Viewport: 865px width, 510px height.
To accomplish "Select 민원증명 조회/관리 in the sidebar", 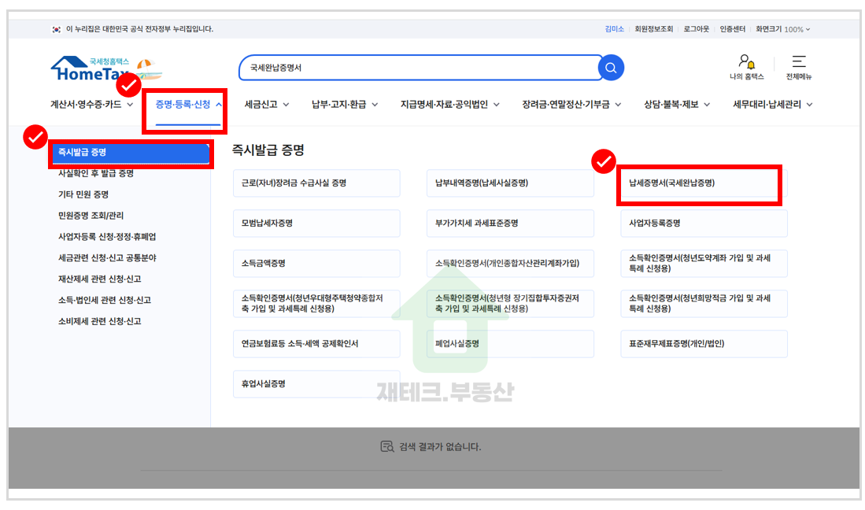I will [91, 215].
